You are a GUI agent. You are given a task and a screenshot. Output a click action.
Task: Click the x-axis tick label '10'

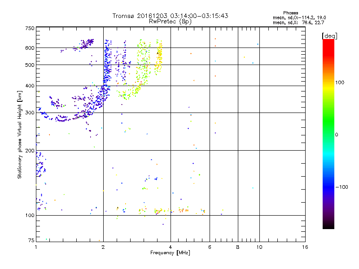point(259,247)
